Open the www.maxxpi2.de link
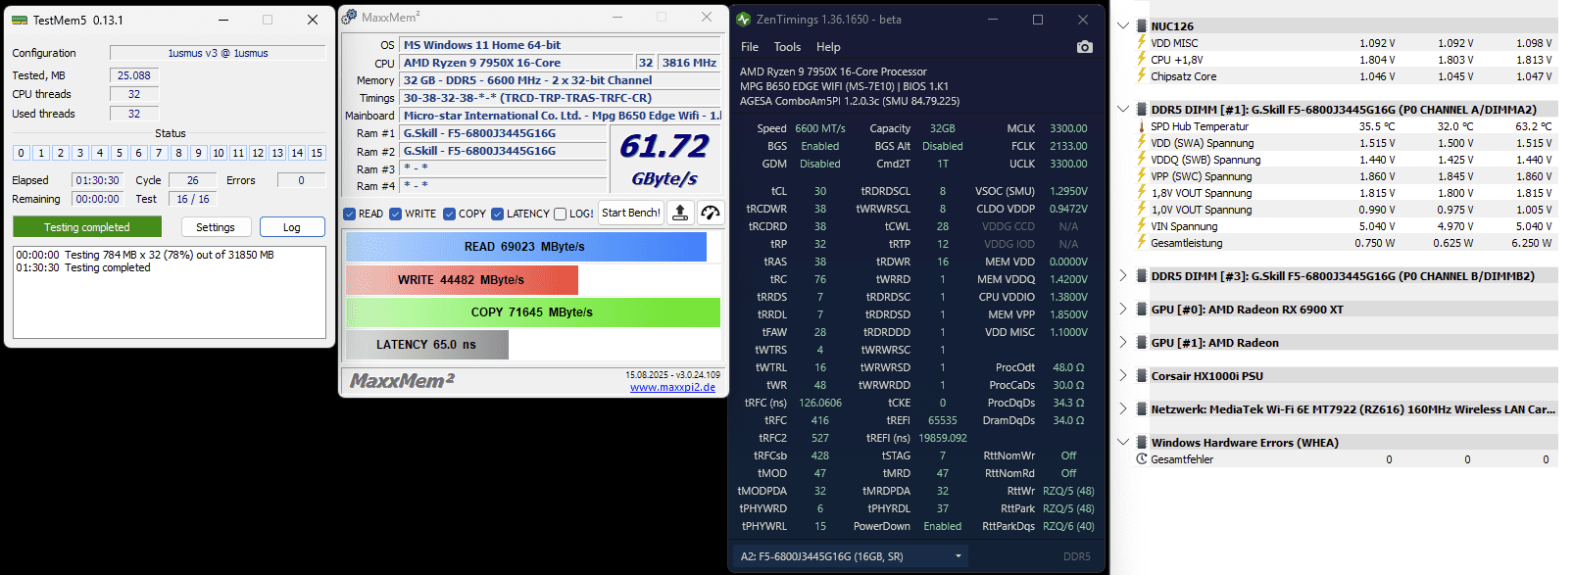Image resolution: width=1574 pixels, height=575 pixels. click(x=672, y=387)
